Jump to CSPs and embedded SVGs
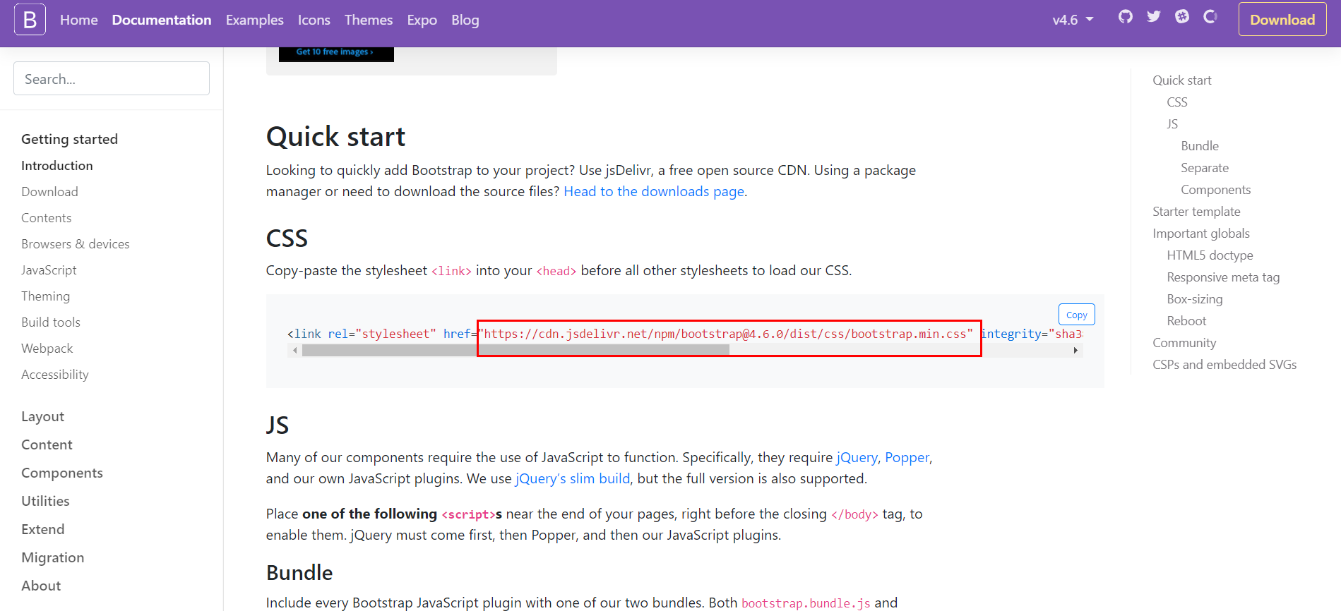Image resolution: width=1341 pixels, height=611 pixels. coord(1224,364)
